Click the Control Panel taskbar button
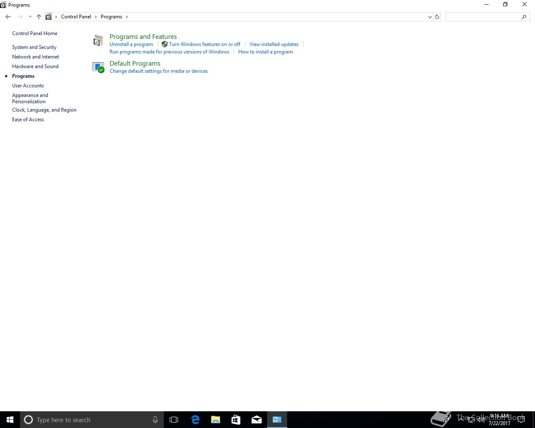The image size is (535, 428). (x=277, y=420)
